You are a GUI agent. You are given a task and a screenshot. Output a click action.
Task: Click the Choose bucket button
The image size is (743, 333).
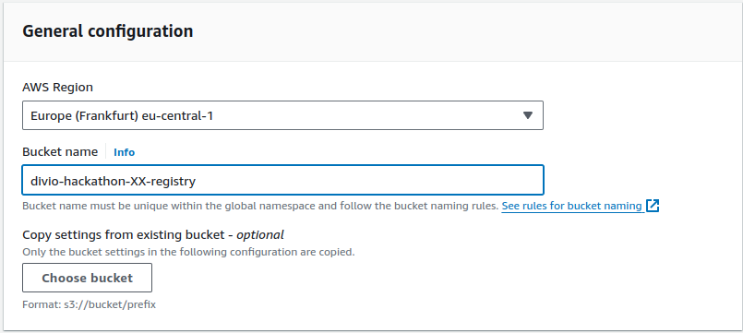tap(87, 278)
